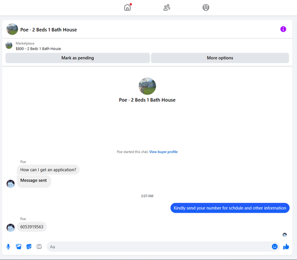
Task: Click Poe's avatar beside Message sent
Action: (x=11, y=183)
